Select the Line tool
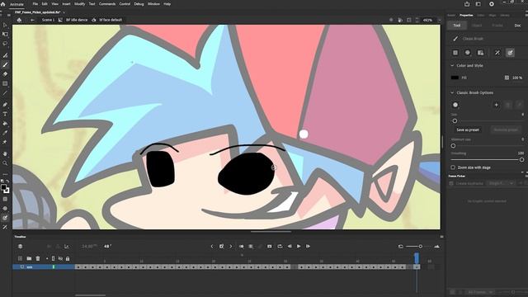This screenshot has height=297, width=528. point(5,93)
